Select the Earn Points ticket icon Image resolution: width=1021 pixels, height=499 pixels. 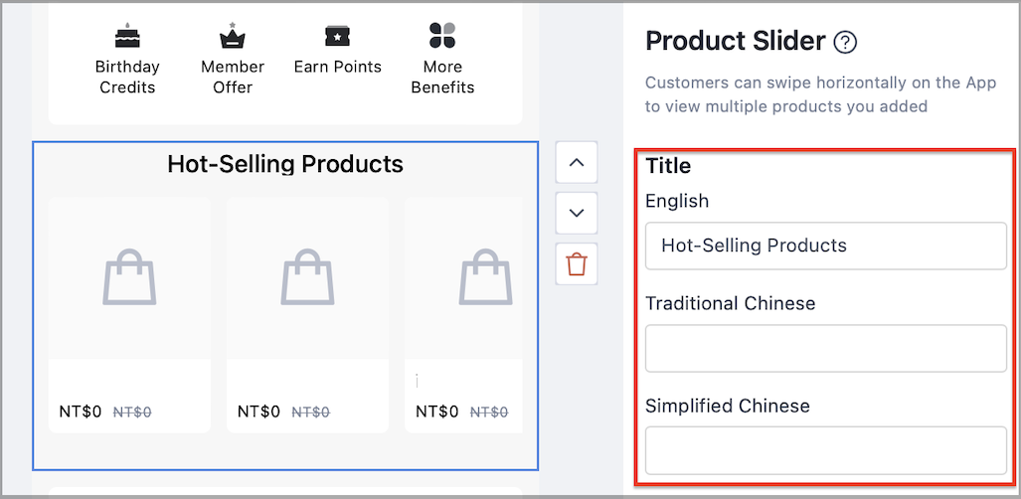[337, 36]
